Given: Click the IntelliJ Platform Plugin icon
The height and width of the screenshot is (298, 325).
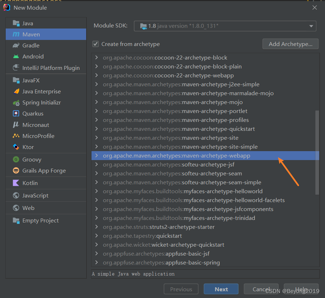Looking at the screenshot, I should click(16, 68).
